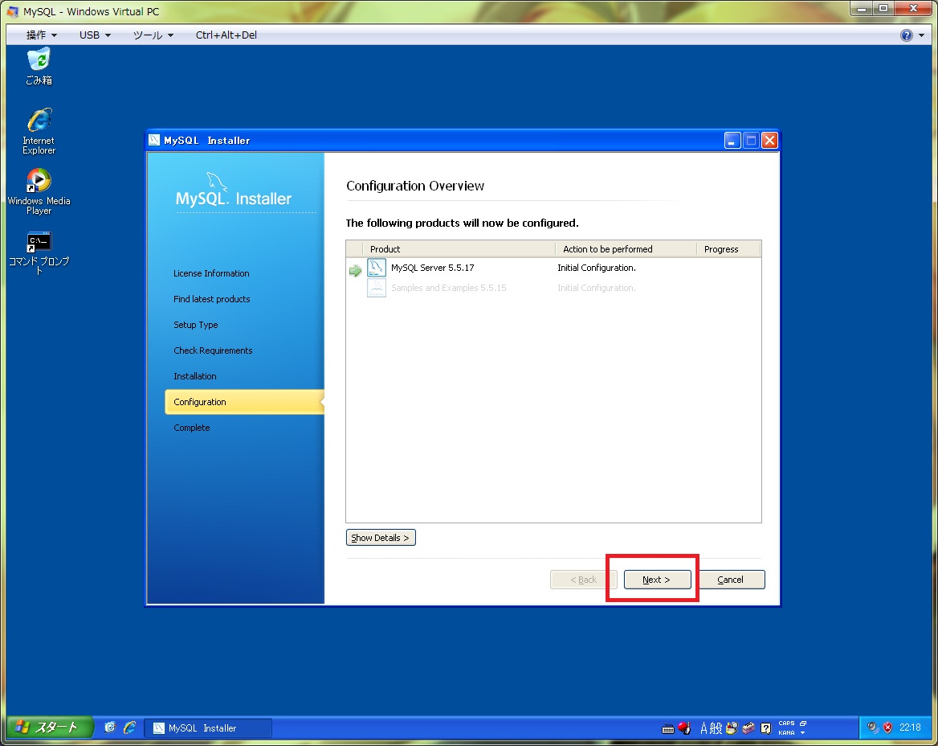Viewport: 938px width, 746px height.
Task: Cancel the MySQL installation
Action: (x=730, y=580)
